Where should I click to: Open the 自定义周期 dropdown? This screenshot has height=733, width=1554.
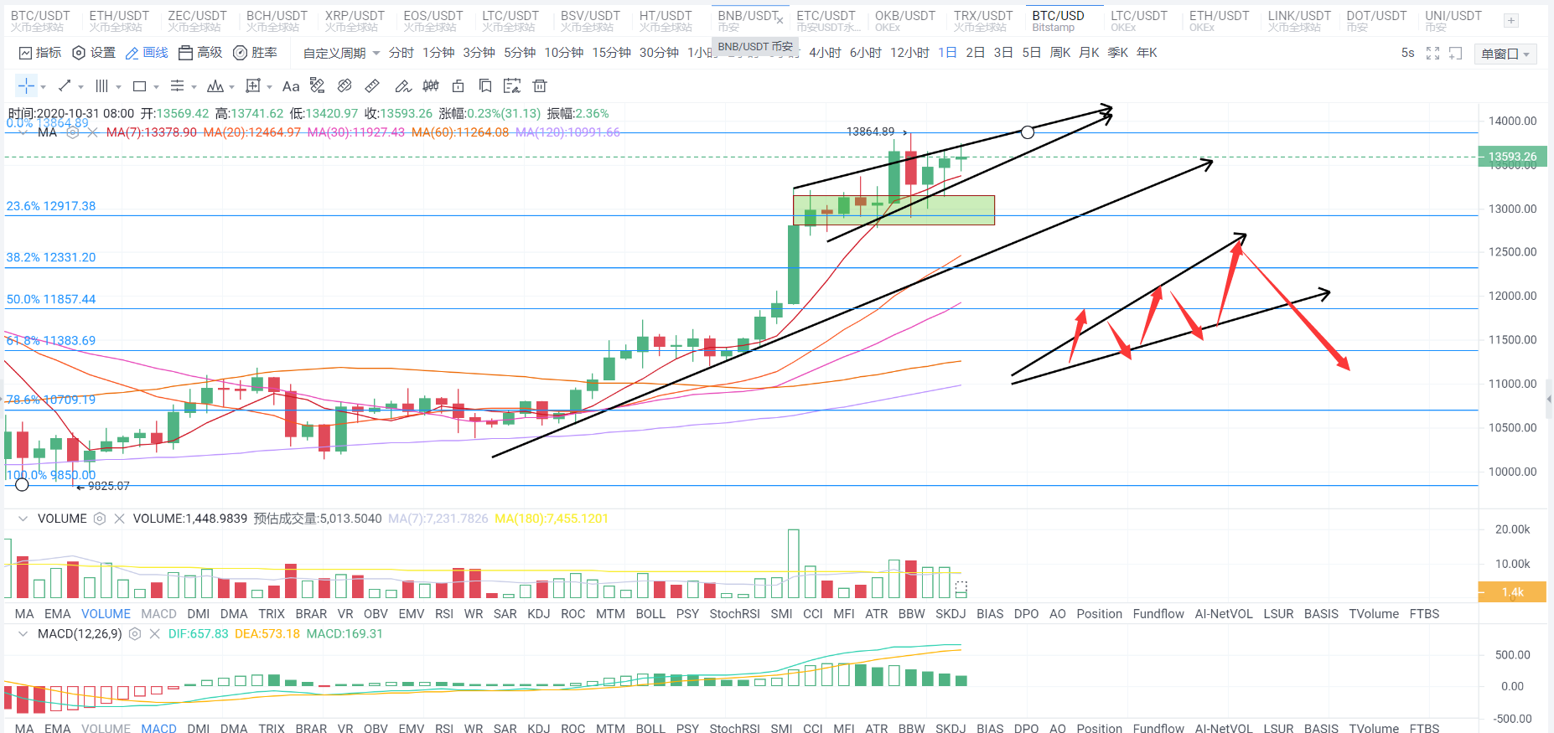(x=341, y=53)
